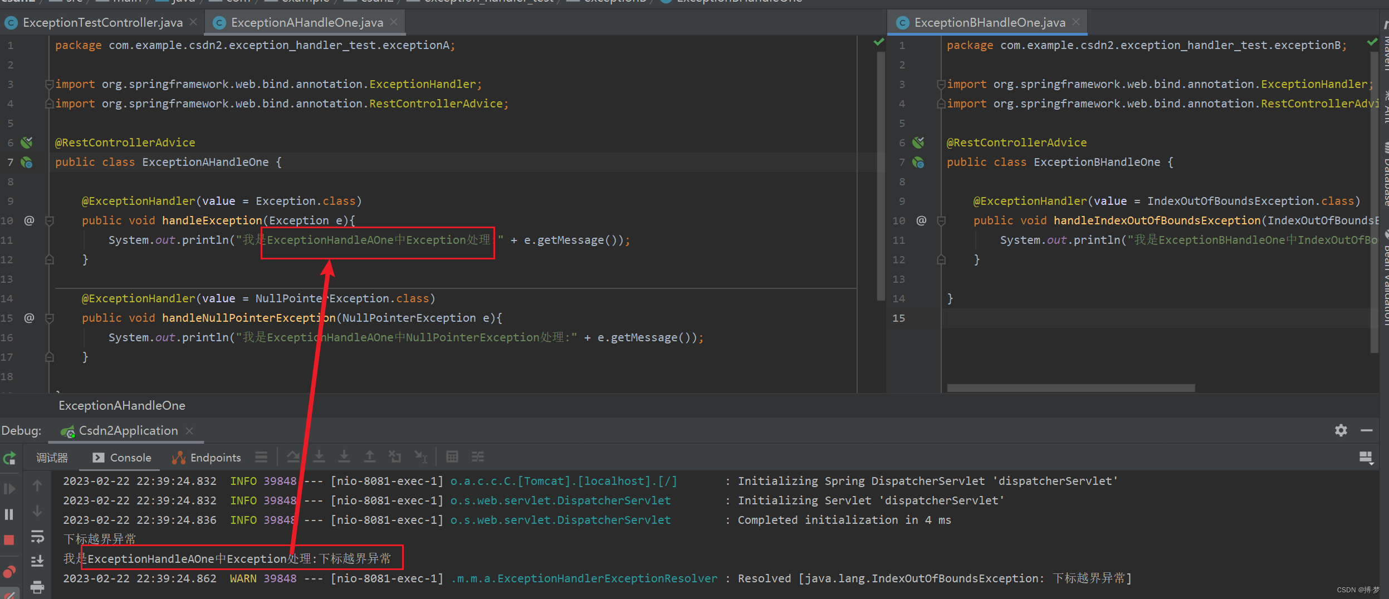Open the Endpoints tab
Screen dimensions: 1389x599
(x=207, y=458)
